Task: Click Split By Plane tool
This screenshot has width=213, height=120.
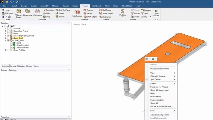Action: 63,10
